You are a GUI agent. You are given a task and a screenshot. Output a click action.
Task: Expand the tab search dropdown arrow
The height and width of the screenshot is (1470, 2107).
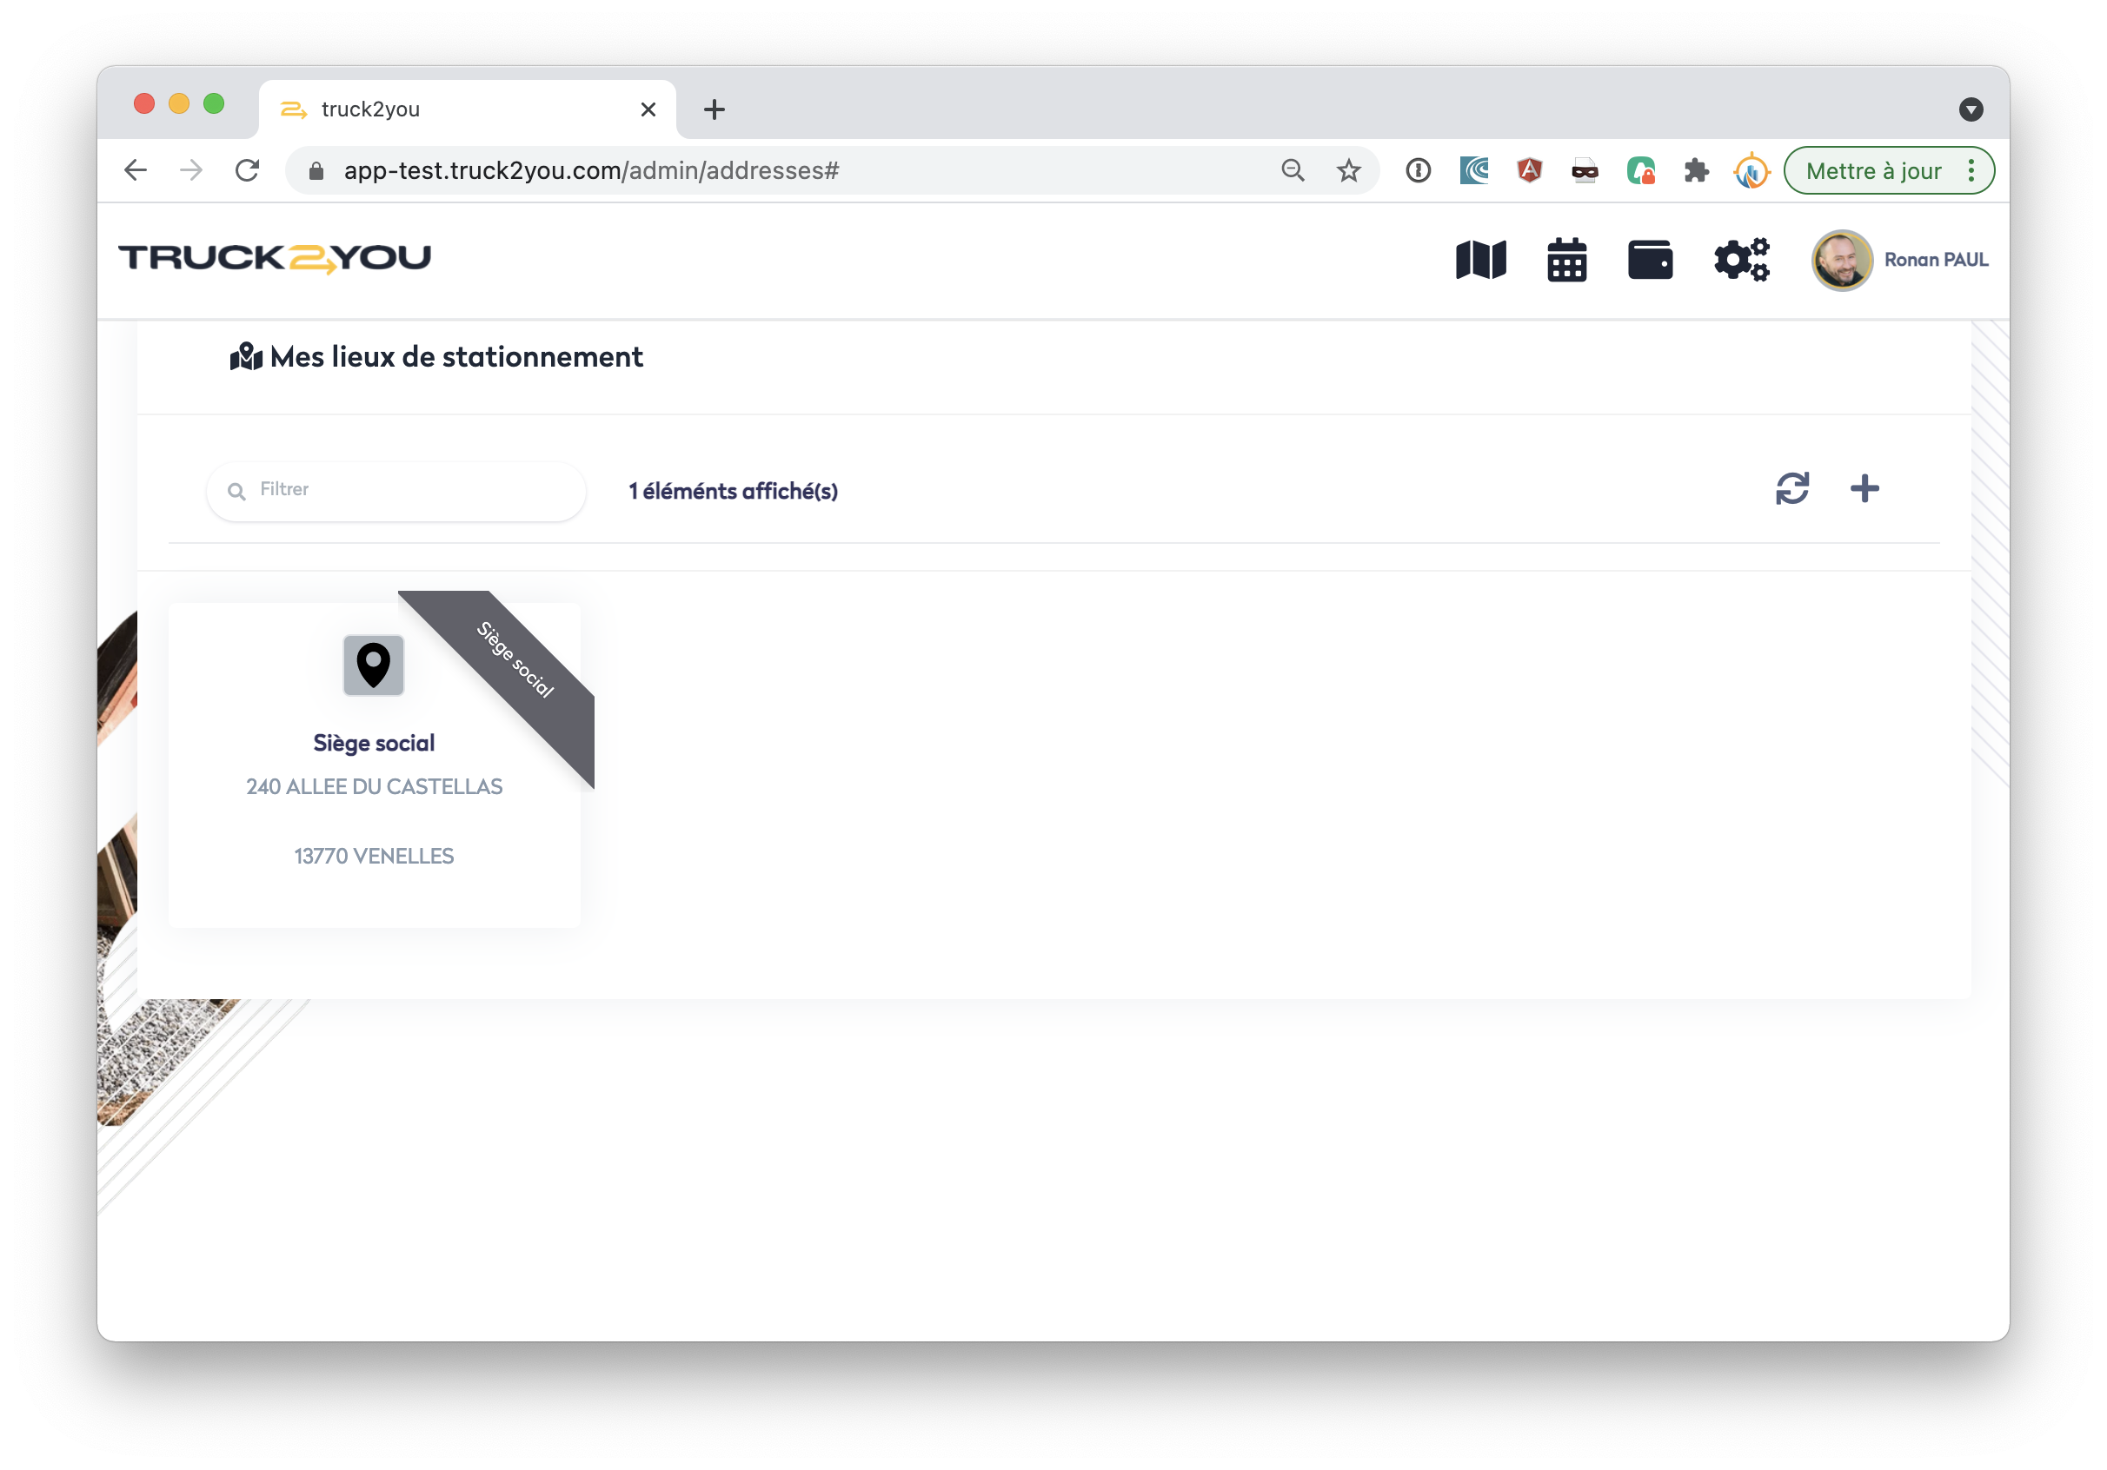[1971, 109]
